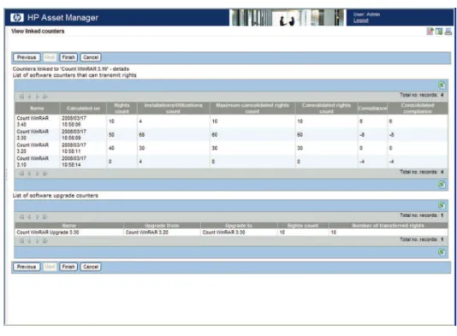Viewport: 457px width, 336px height.
Task: Click the bottom Cancel button
Action: (91, 267)
